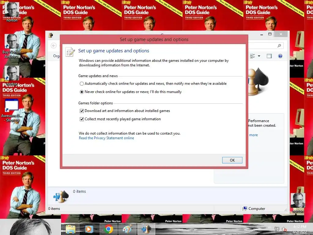Open the help icon in Games window
The height and width of the screenshot is (235, 313).
(280, 56)
